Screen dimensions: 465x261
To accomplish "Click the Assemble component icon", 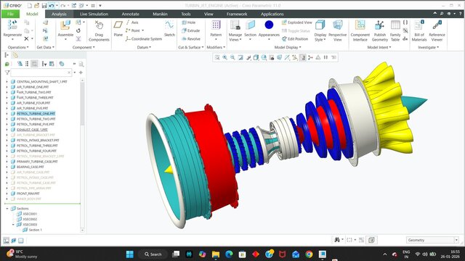I will 65,25.
